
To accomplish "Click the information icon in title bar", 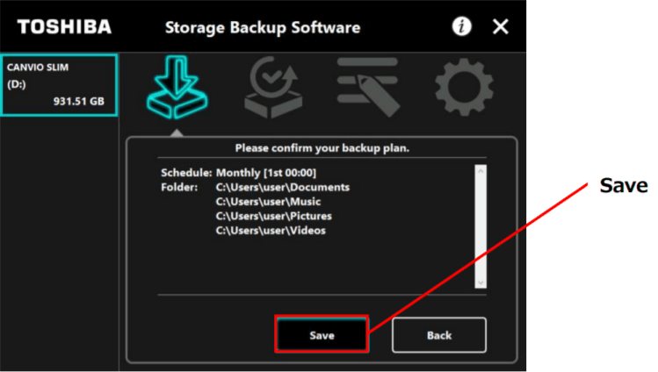I will pos(462,26).
